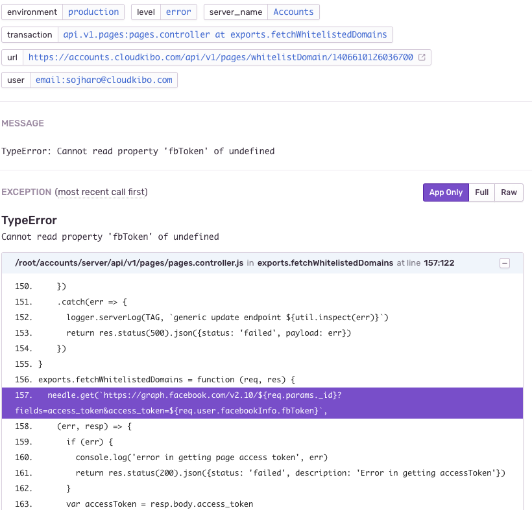Click the url tag key
532x510 pixels.
coord(12,57)
